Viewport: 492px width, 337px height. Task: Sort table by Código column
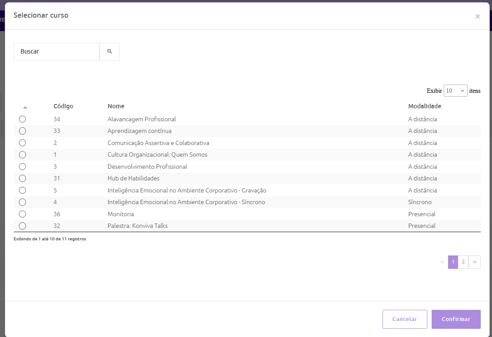(63, 106)
